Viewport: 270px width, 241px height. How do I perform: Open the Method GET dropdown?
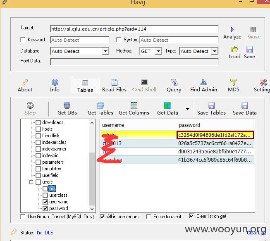click(158, 51)
